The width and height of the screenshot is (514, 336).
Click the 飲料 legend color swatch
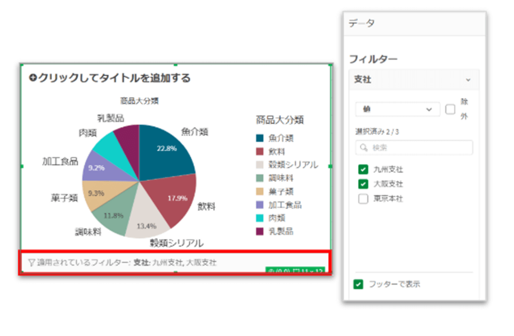pyautogui.click(x=260, y=152)
